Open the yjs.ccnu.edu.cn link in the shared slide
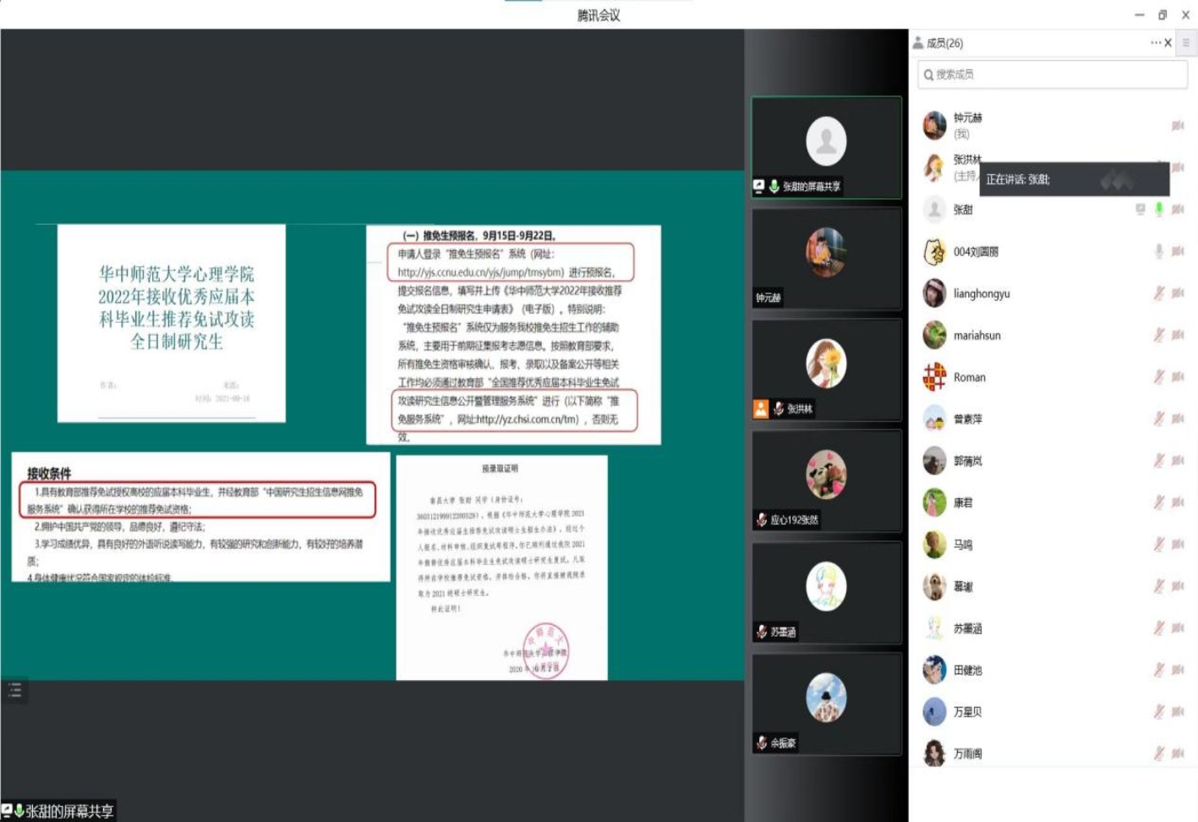The width and height of the screenshot is (1198, 822). (480, 272)
